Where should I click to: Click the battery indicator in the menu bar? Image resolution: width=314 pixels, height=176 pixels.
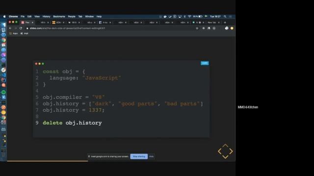[198, 17]
